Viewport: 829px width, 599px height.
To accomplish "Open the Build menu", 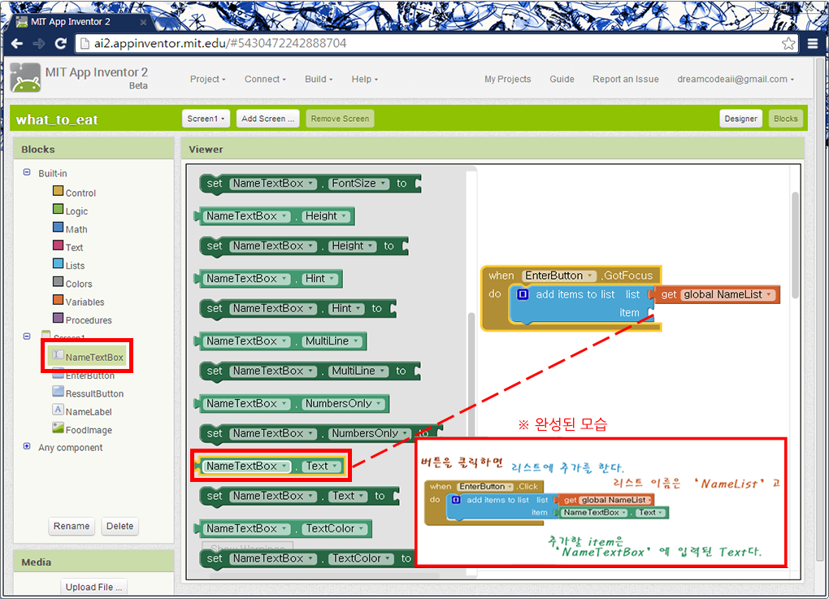I will point(319,80).
